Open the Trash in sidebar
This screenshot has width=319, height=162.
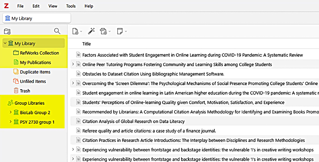click(x=25, y=91)
